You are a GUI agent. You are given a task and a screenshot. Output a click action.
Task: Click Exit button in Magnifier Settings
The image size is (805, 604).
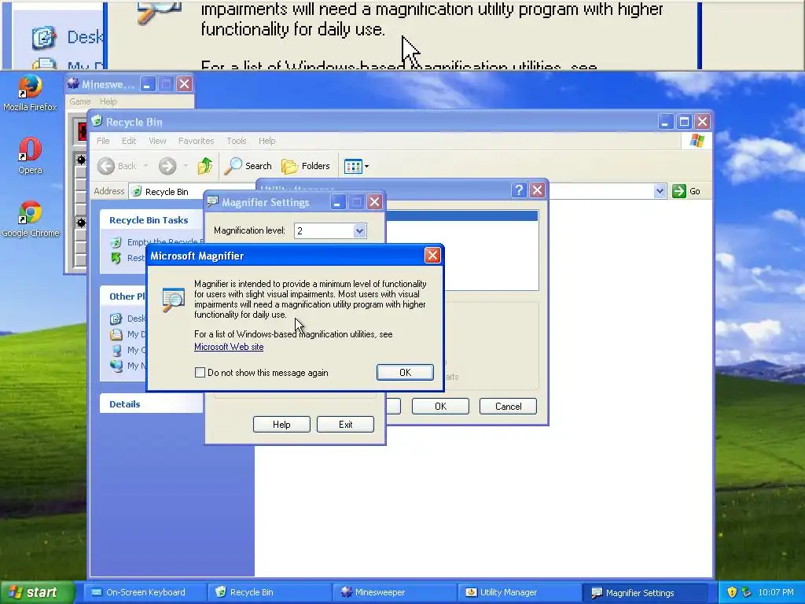[346, 424]
